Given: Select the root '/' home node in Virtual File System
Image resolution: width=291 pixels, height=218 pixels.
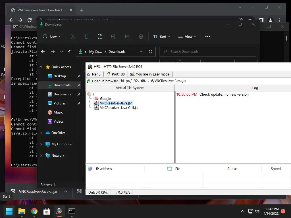Looking at the screenshot, I should pyautogui.click(x=91, y=94).
